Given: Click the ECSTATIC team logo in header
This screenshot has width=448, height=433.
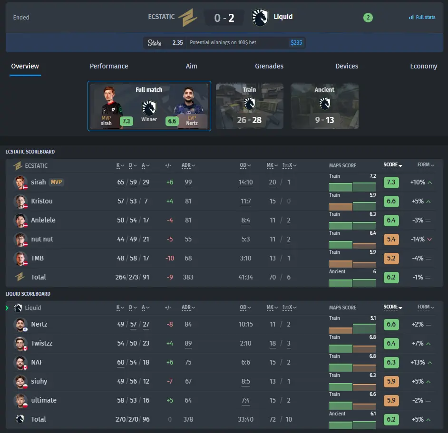Looking at the screenshot, I should click(x=188, y=18).
